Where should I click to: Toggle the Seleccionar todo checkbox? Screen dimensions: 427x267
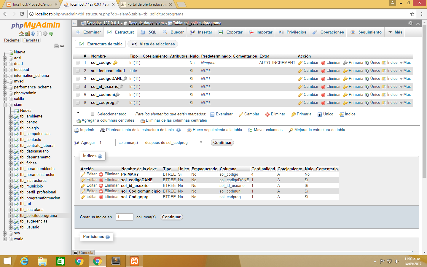(x=93, y=114)
